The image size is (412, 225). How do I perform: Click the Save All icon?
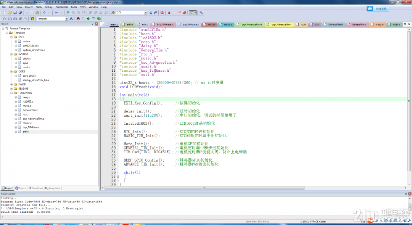pos(20,13)
